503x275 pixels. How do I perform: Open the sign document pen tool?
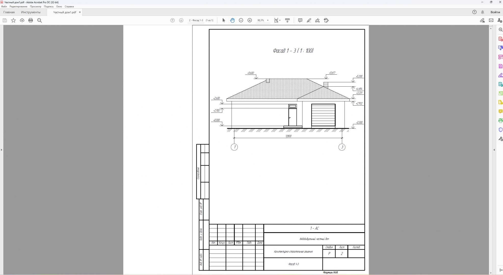tap(317, 20)
